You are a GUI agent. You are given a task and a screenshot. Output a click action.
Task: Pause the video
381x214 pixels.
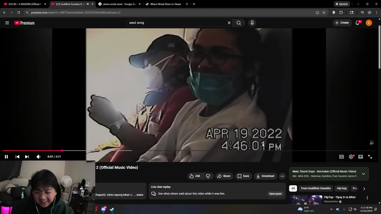[6, 157]
